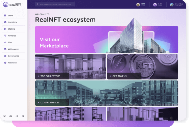Click the purple token balance icon
The height and width of the screenshot is (127, 190).
tap(155, 5)
